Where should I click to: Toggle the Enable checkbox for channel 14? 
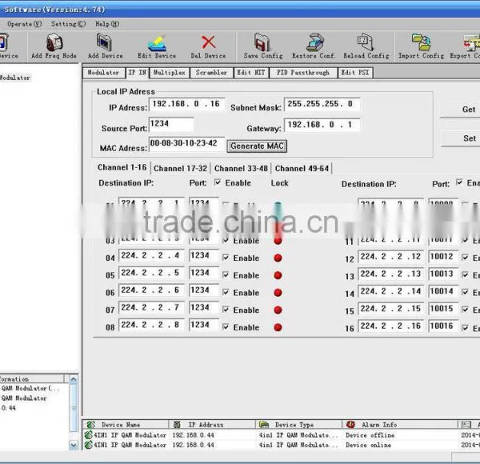tap(465, 292)
